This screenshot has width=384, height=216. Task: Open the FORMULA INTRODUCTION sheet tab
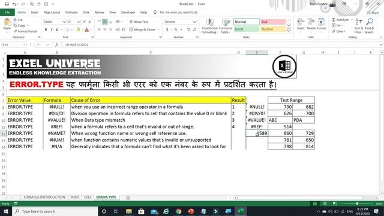[44, 197]
